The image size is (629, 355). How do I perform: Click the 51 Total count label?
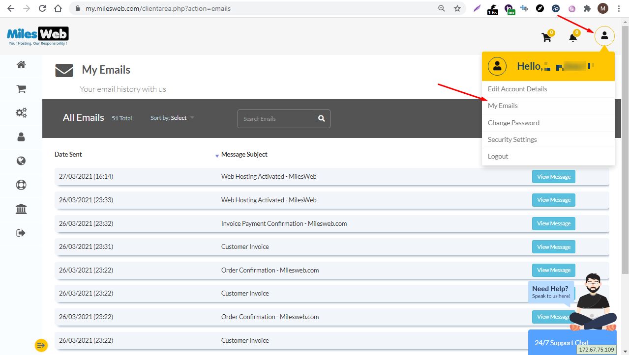coord(121,118)
